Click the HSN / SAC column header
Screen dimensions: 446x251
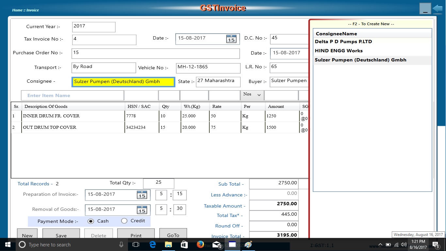[142, 107]
